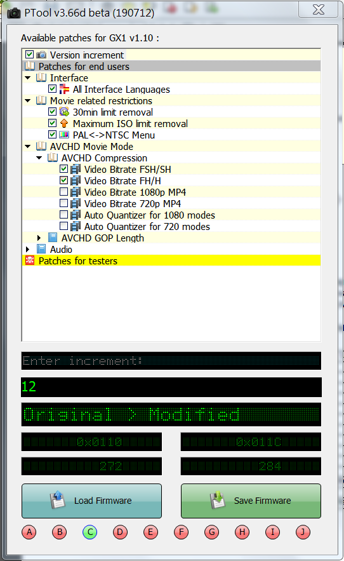The height and width of the screenshot is (561, 344).
Task: Click the color bars icon for PAL<->NTSC Menu
Action: [64, 135]
